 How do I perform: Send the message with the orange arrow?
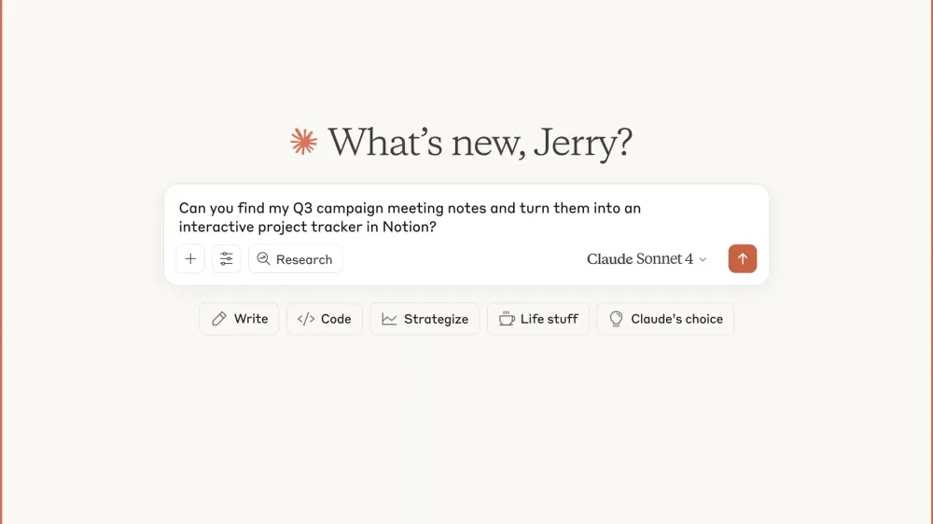pos(743,259)
